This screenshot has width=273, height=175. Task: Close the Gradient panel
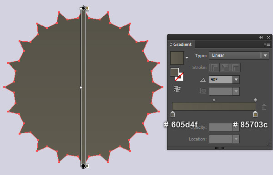point(268,37)
